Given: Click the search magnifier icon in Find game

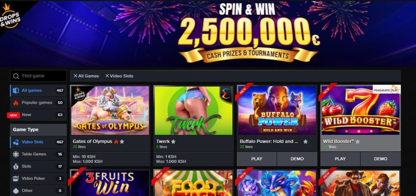Looking at the screenshot, I should [x=16, y=76].
